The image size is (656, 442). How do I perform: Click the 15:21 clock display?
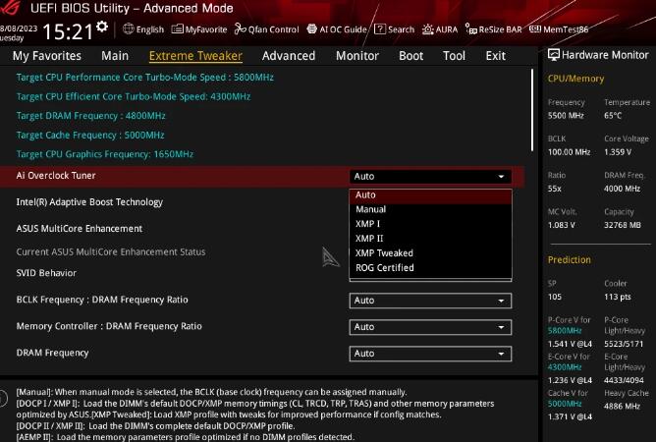68,31
